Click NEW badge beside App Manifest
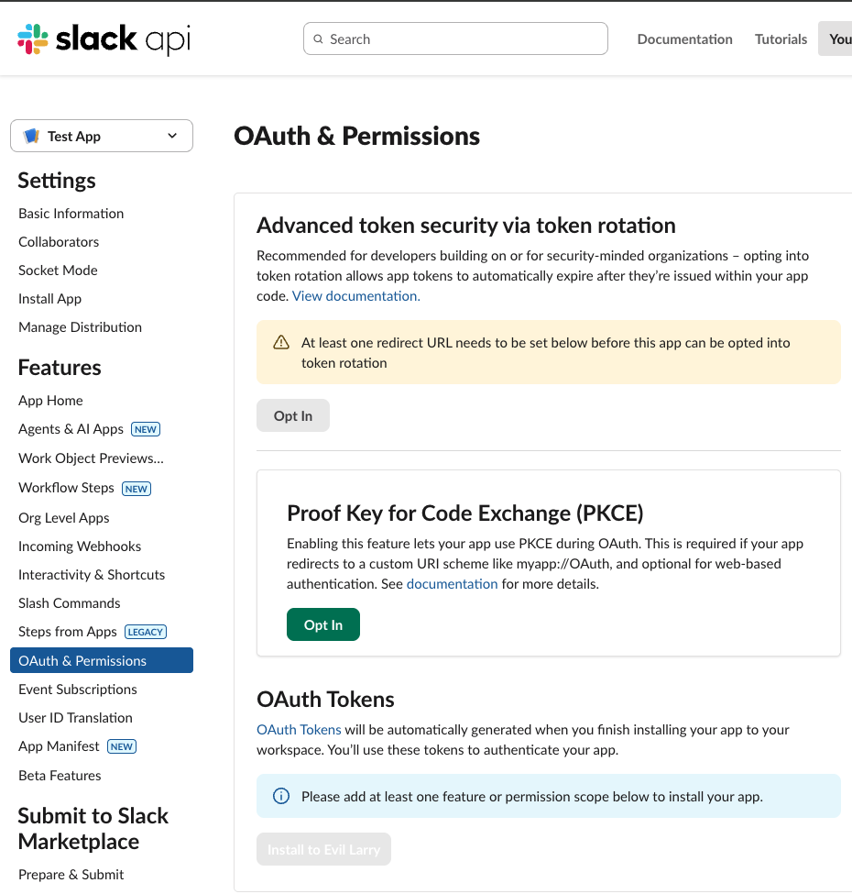The height and width of the screenshot is (894, 852). click(x=122, y=746)
